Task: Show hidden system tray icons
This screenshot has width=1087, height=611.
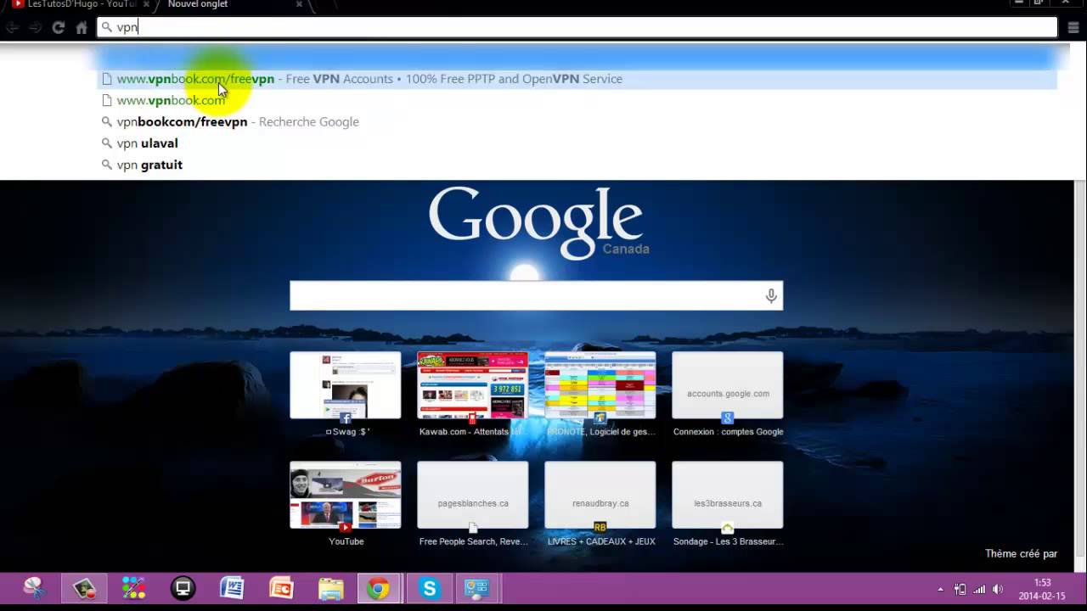Action: [940, 589]
